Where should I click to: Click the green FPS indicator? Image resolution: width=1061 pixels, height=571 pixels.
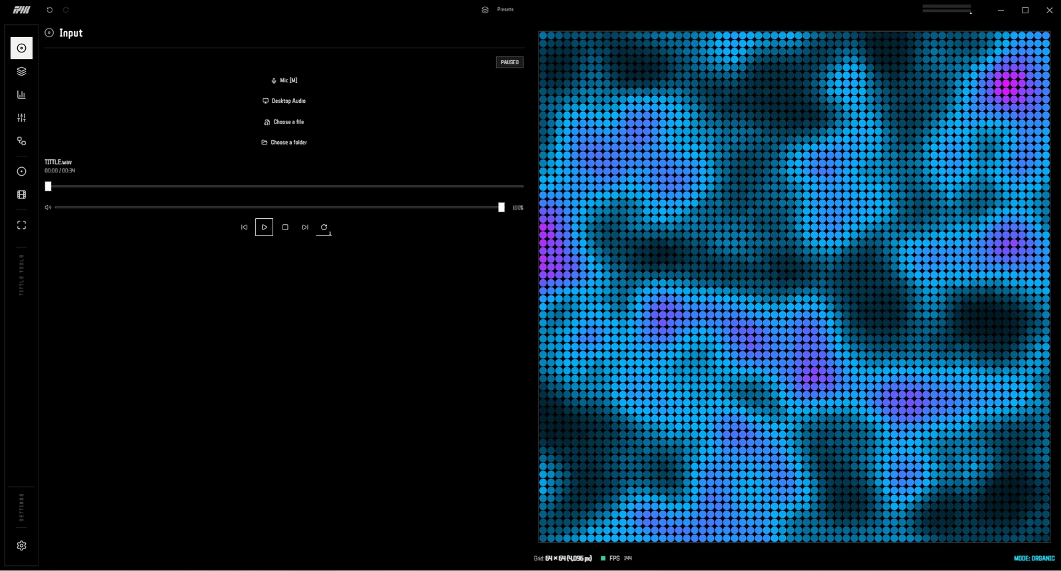pos(603,558)
